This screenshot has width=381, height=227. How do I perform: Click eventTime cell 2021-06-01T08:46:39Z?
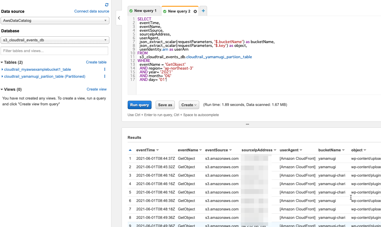[x=156, y=201]
